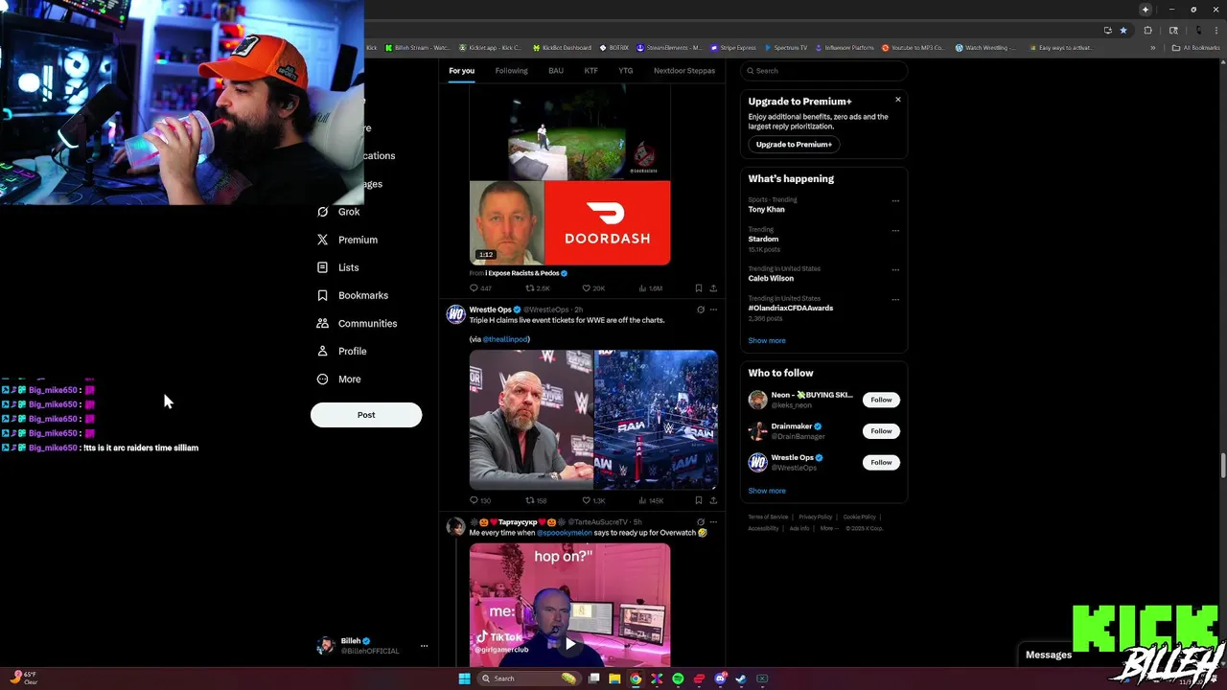1227x690 pixels.
Task: Open Communities in the left sidebar
Action: 357,323
